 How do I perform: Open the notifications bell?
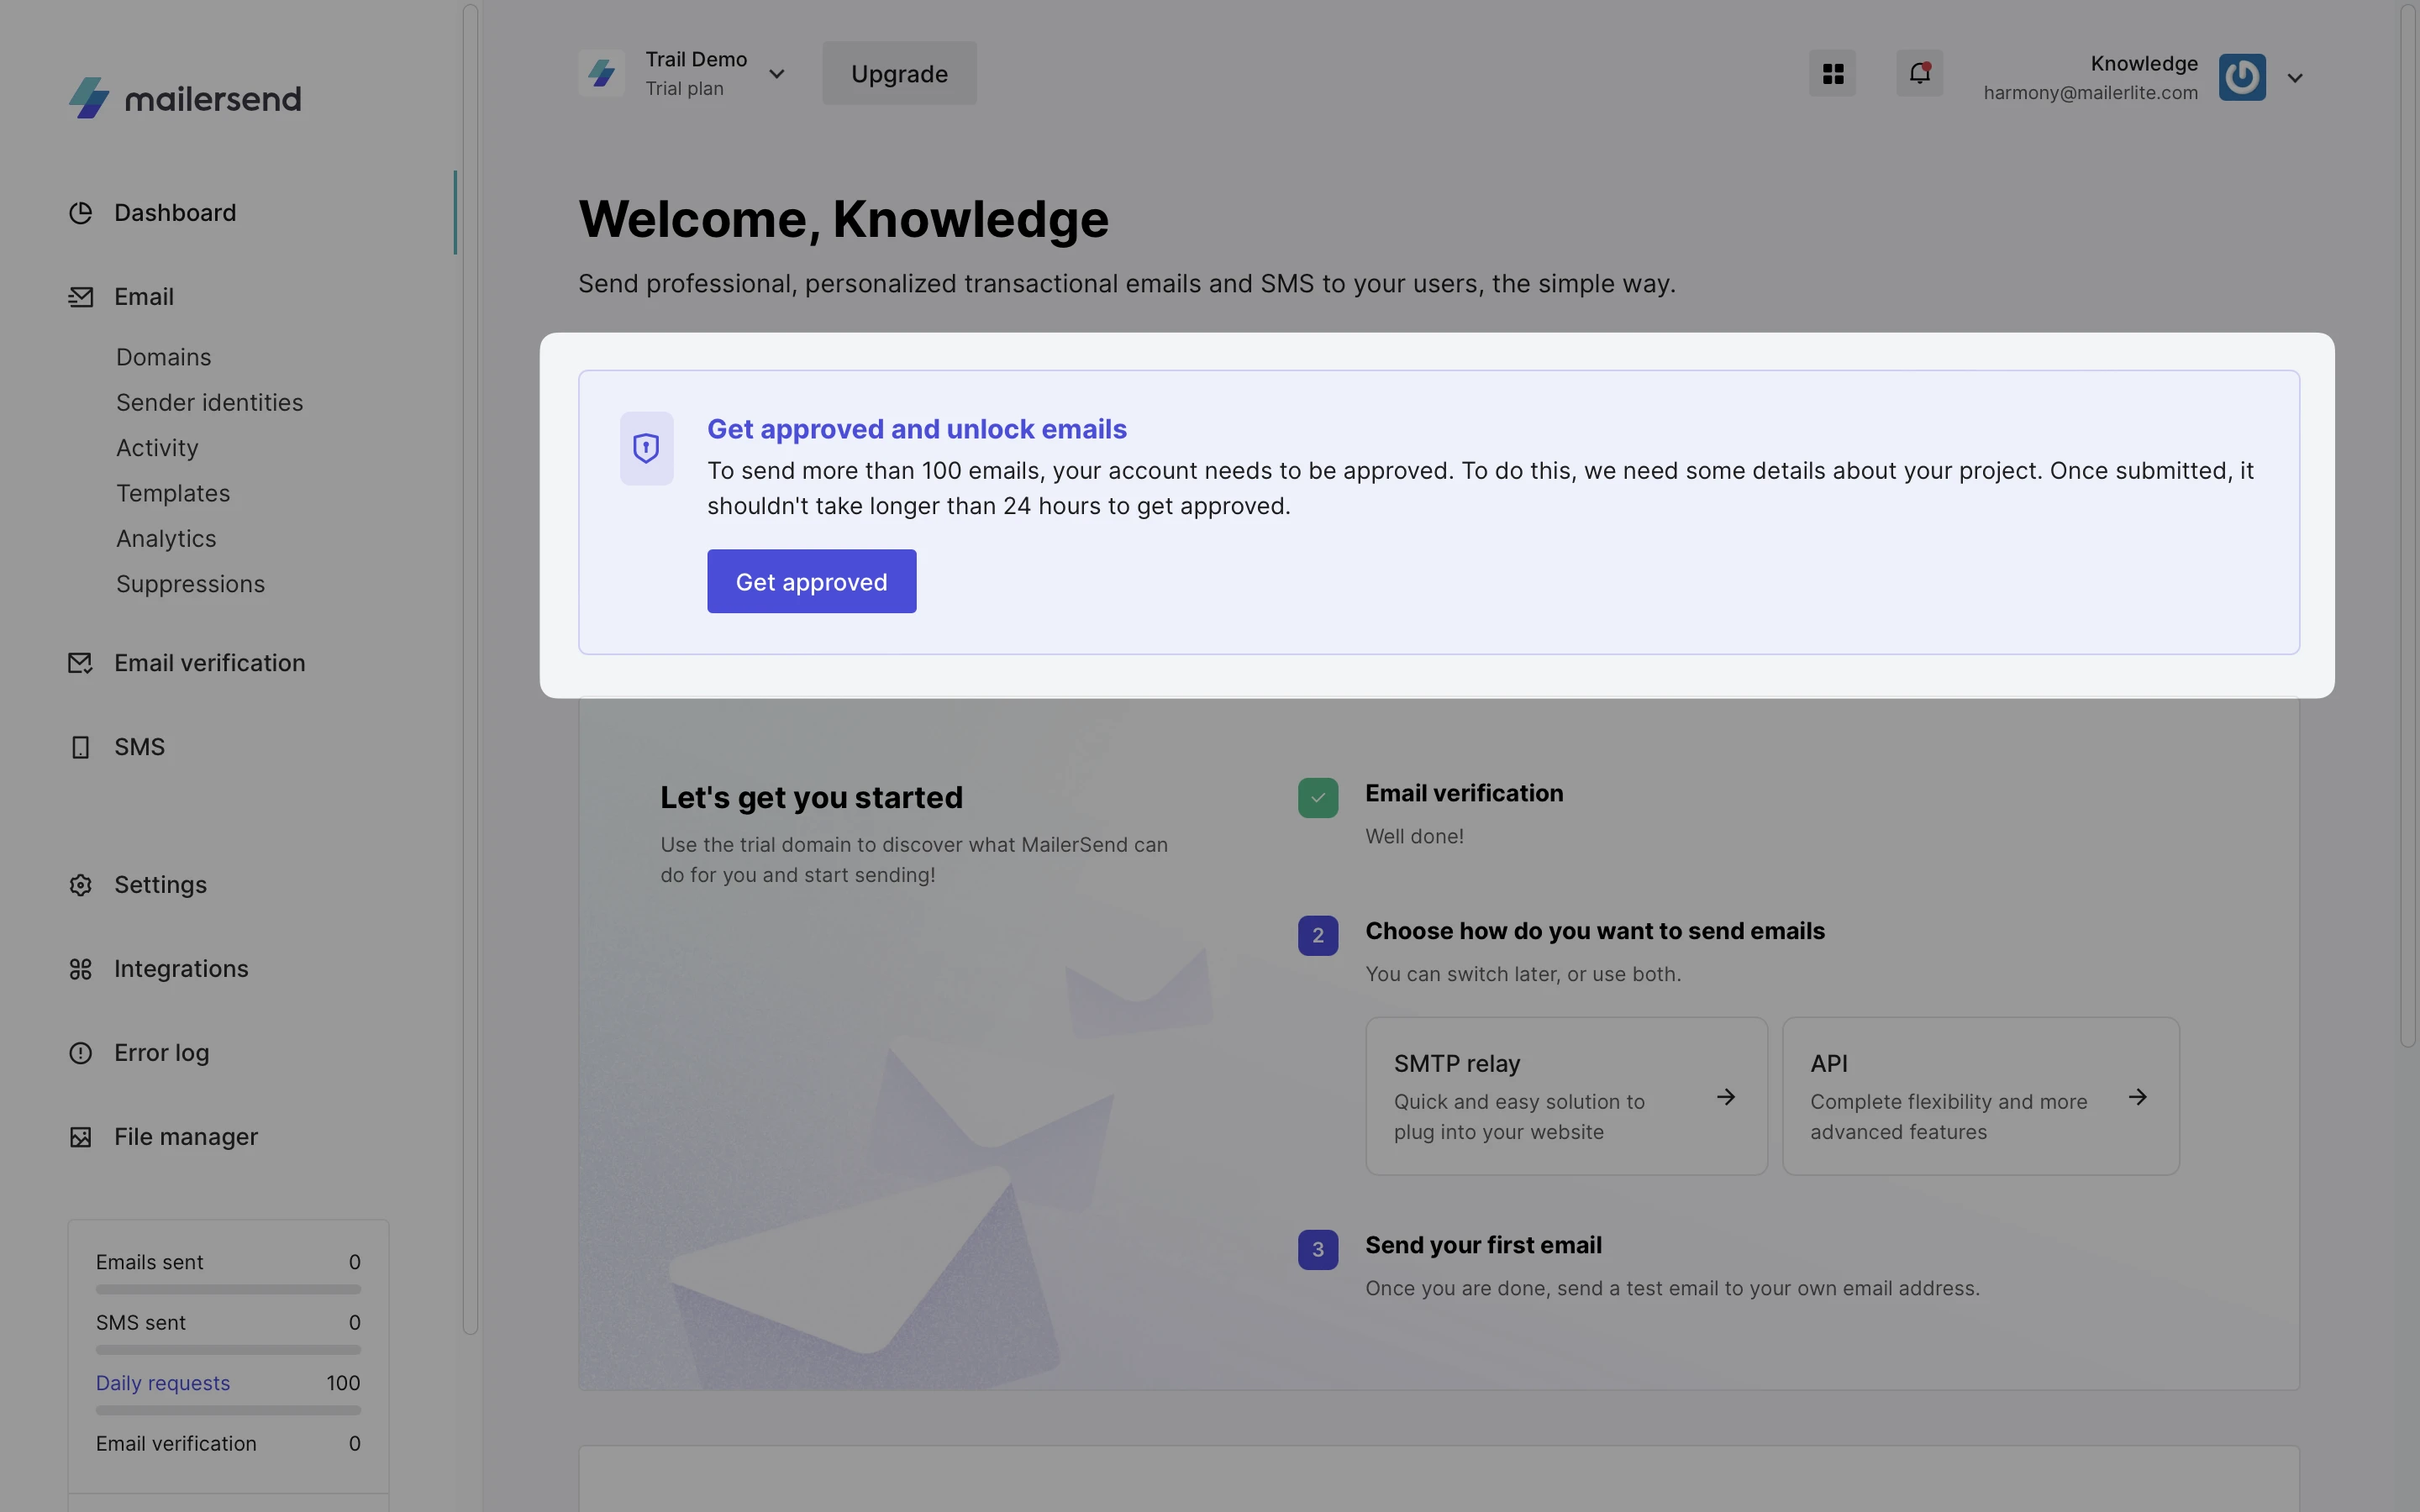tap(1919, 74)
